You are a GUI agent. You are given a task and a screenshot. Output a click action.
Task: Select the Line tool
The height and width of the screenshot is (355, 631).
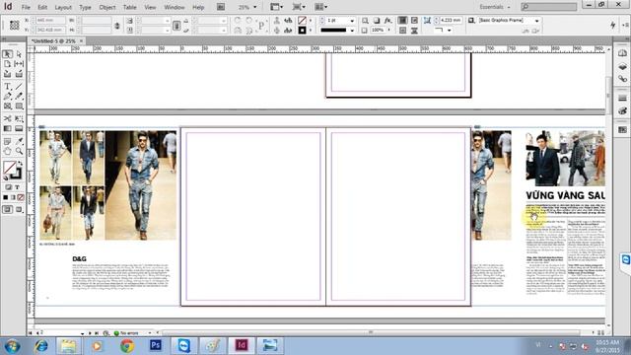(x=19, y=86)
